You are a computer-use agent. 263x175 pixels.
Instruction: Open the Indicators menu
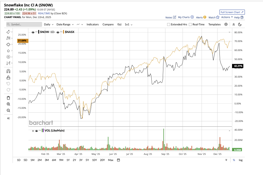[x=93, y=24]
